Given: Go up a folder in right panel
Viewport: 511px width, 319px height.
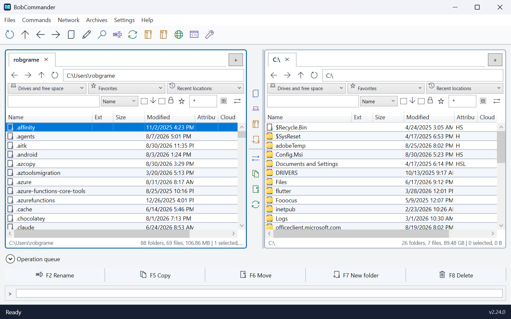Looking at the screenshot, I should 301,75.
